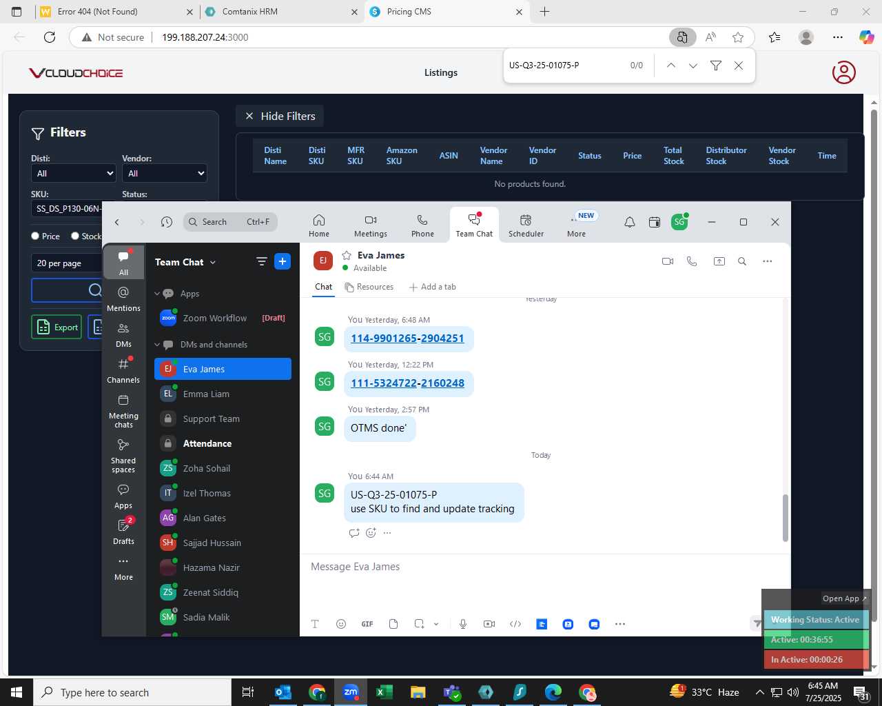This screenshot has width=882, height=706.
Task: Click the Message Eva James input
Action: pyautogui.click(x=544, y=567)
